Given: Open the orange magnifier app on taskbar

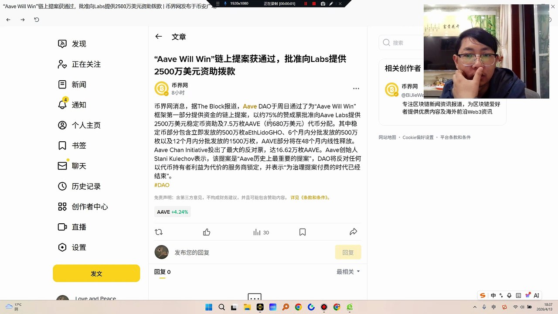Looking at the screenshot, I should [286, 307].
